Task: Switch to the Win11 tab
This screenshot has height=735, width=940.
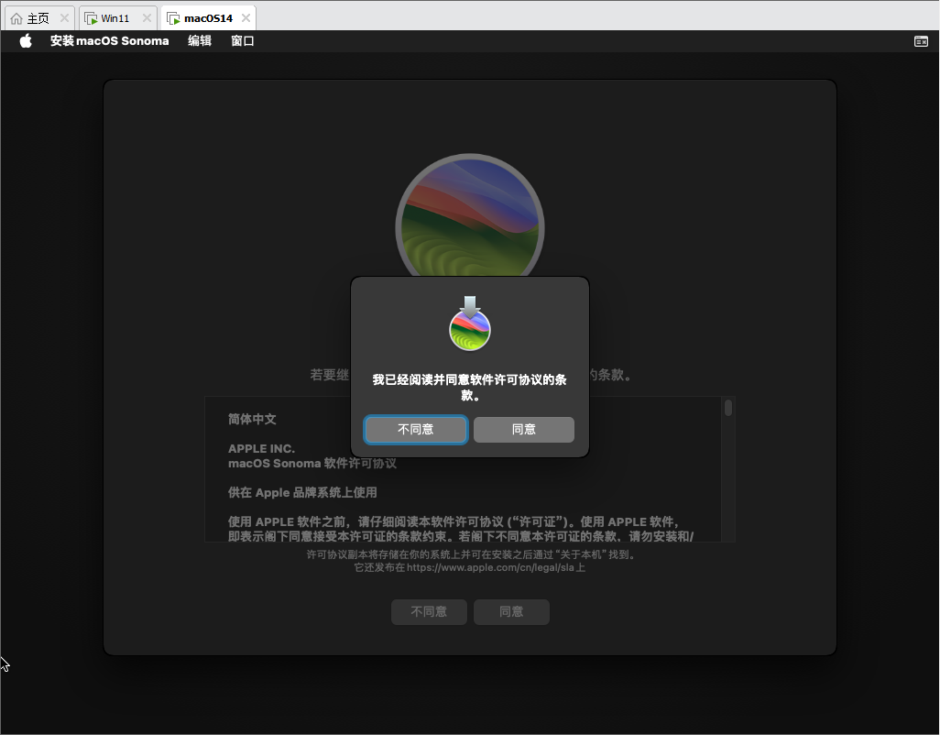Action: pyautogui.click(x=118, y=18)
